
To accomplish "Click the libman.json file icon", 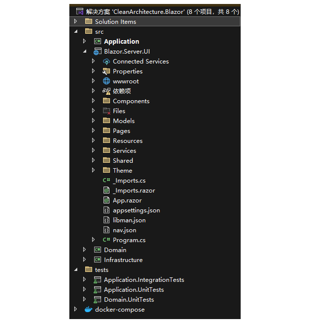I will click(106, 220).
